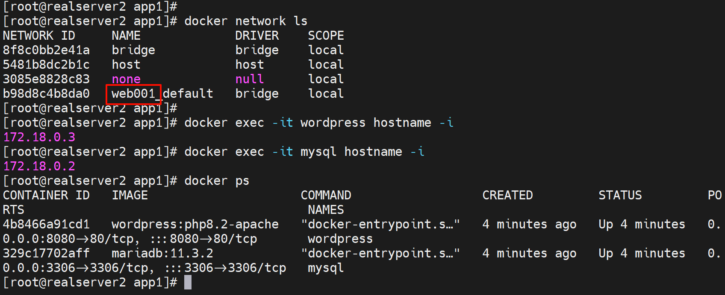Click the network ID 8f8c0bb2e41a
This screenshot has height=295, width=725.
point(46,50)
